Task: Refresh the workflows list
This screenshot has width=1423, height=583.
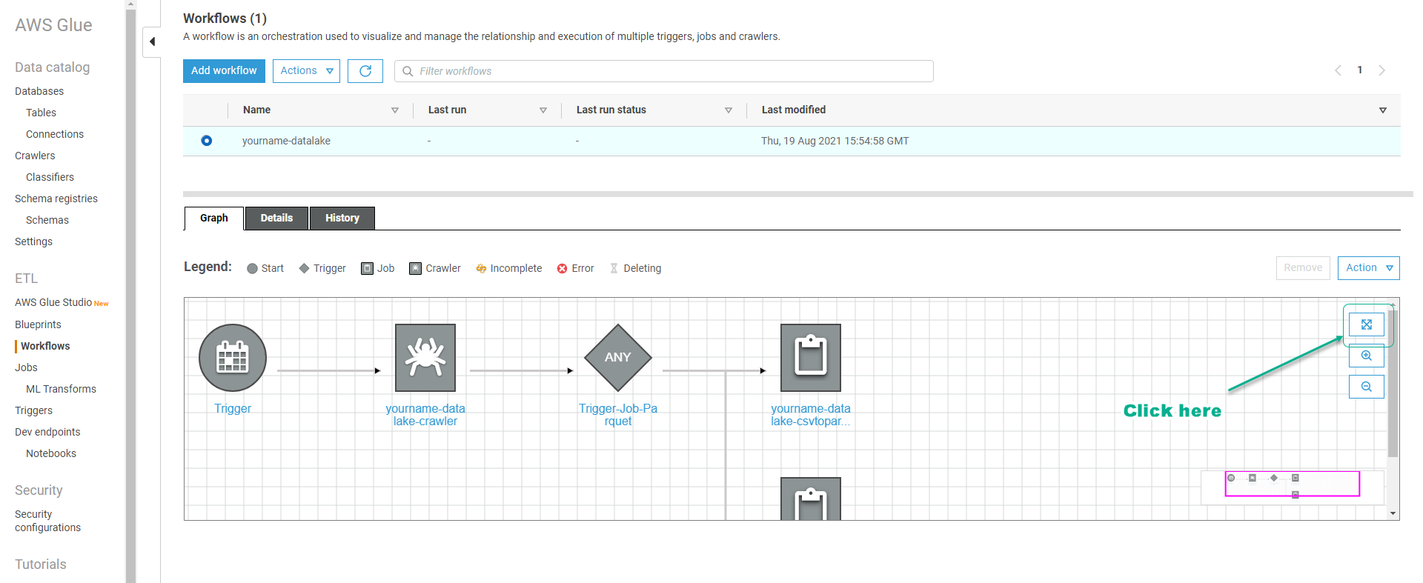Action: (x=365, y=71)
